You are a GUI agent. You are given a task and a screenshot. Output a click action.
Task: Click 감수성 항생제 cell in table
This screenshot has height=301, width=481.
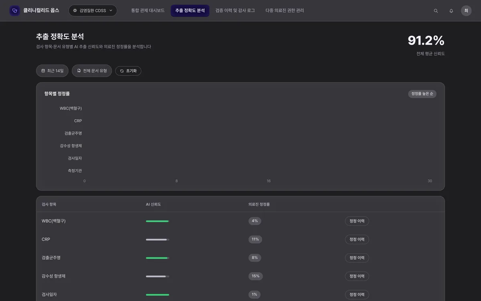[53, 276]
